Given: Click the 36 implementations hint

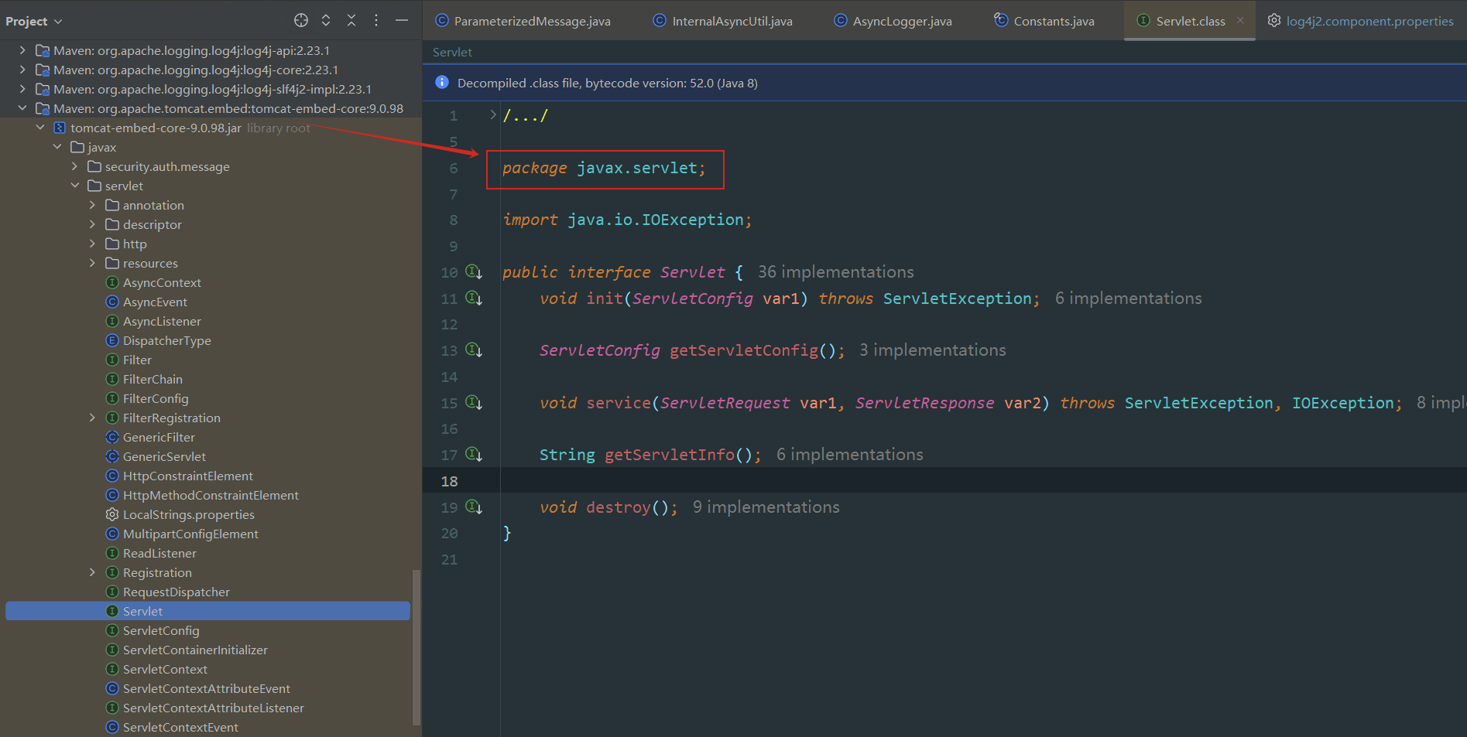Looking at the screenshot, I should coord(835,272).
